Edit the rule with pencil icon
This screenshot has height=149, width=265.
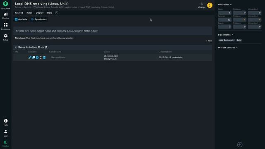pos(30,58)
